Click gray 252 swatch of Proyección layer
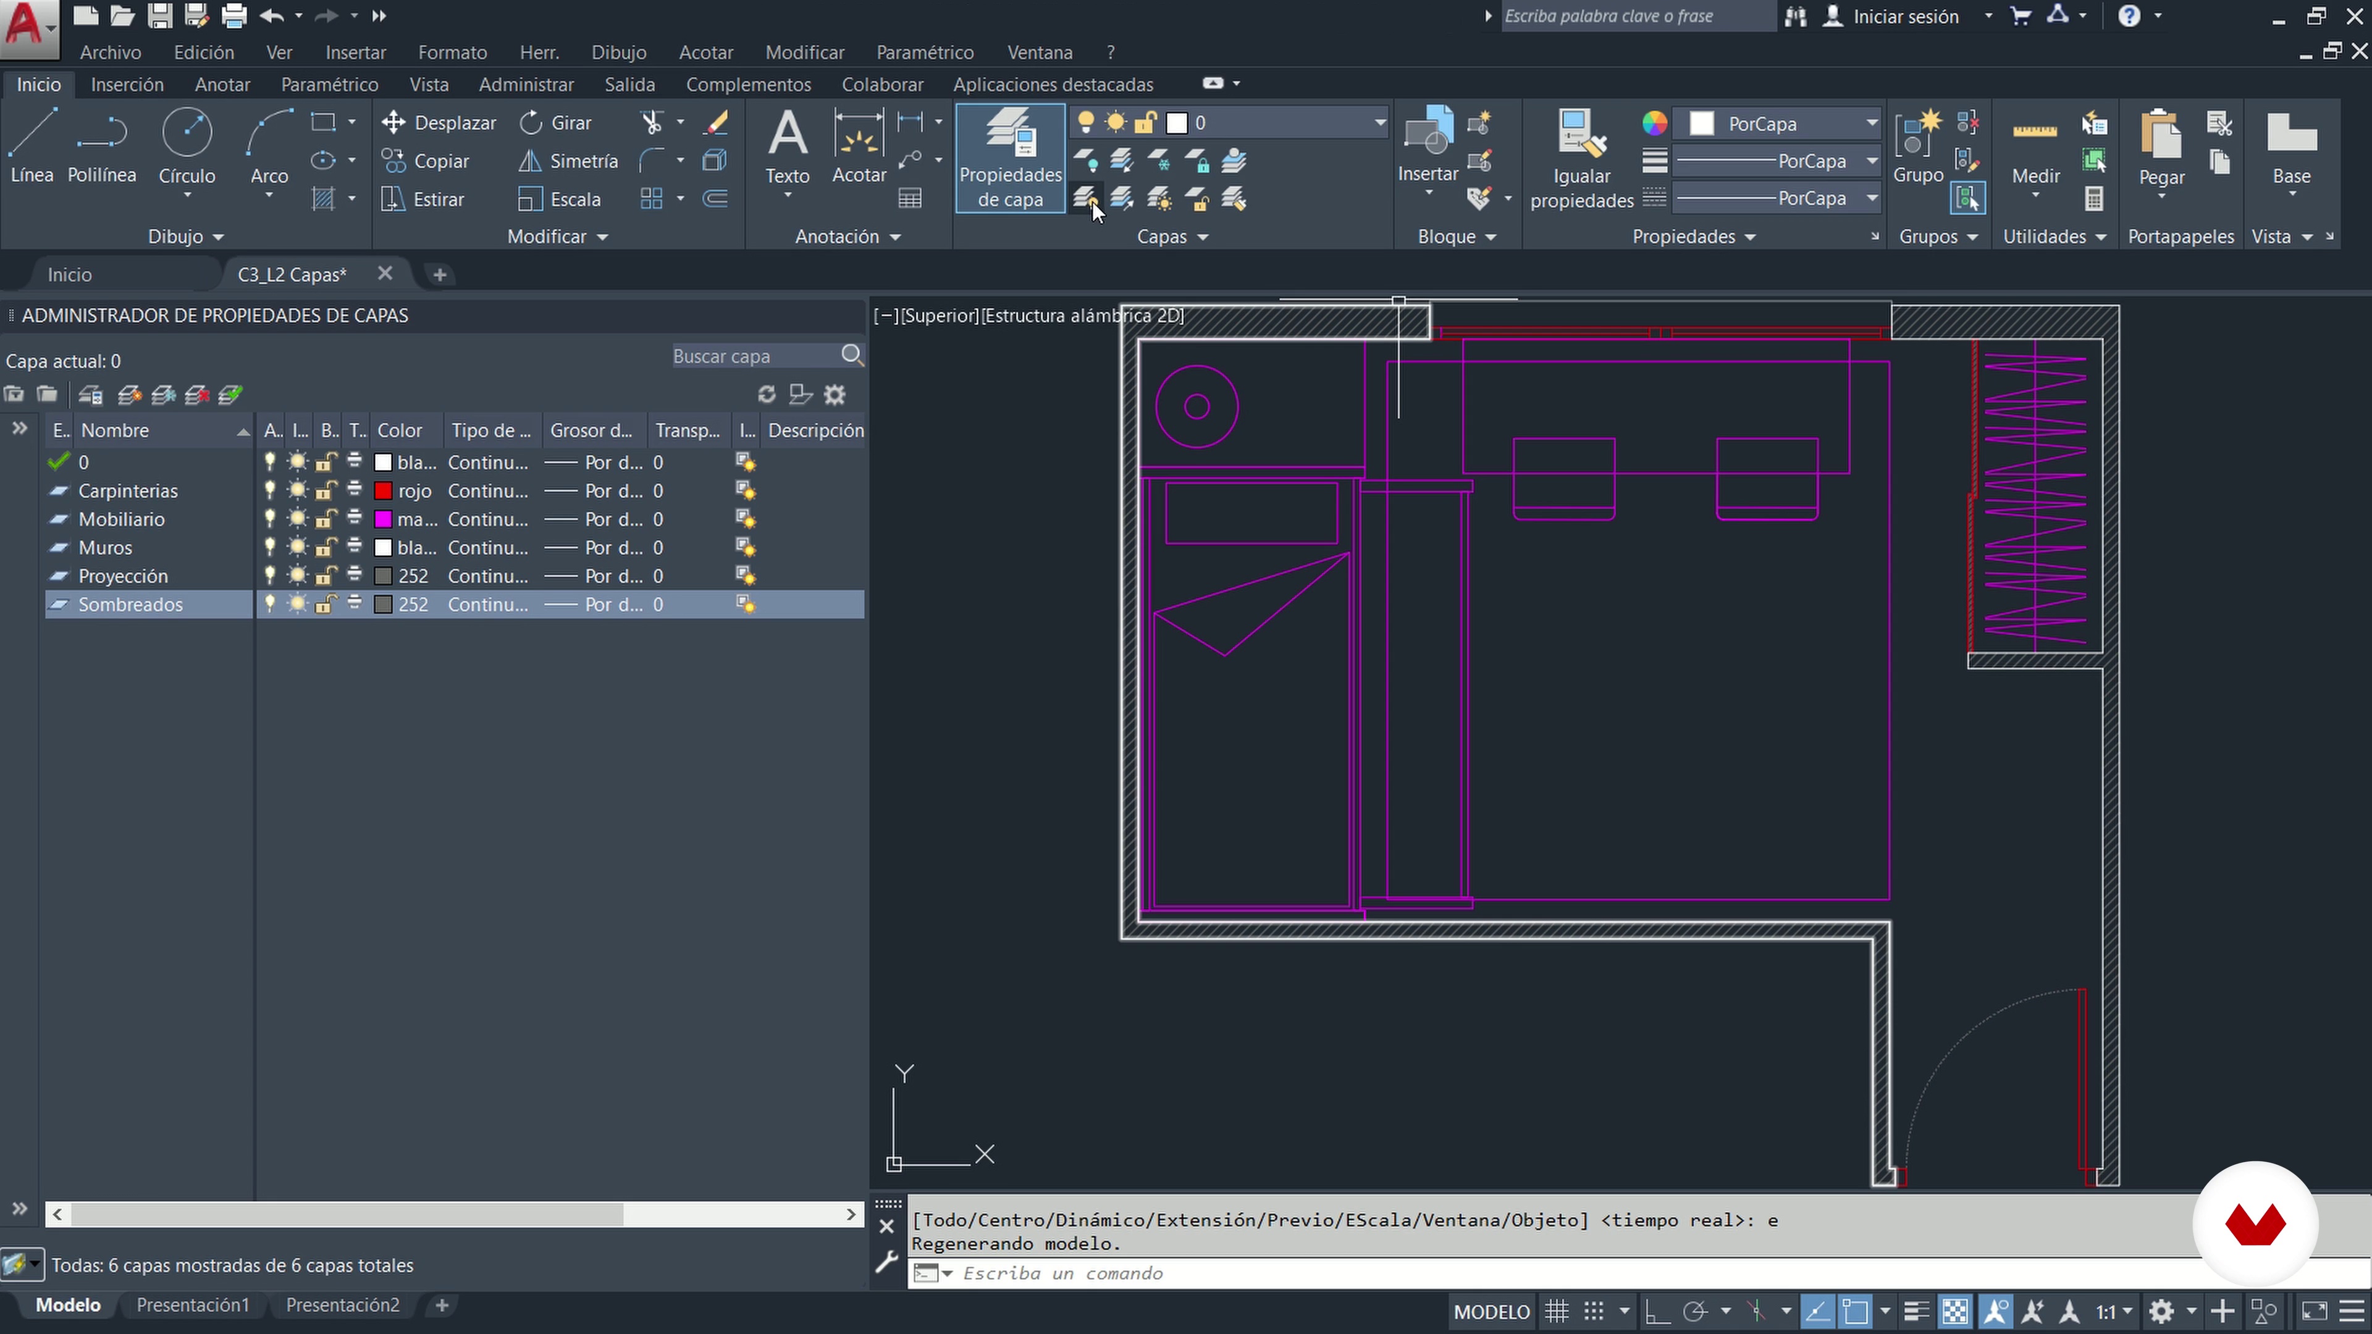This screenshot has height=1334, width=2372. (x=383, y=576)
